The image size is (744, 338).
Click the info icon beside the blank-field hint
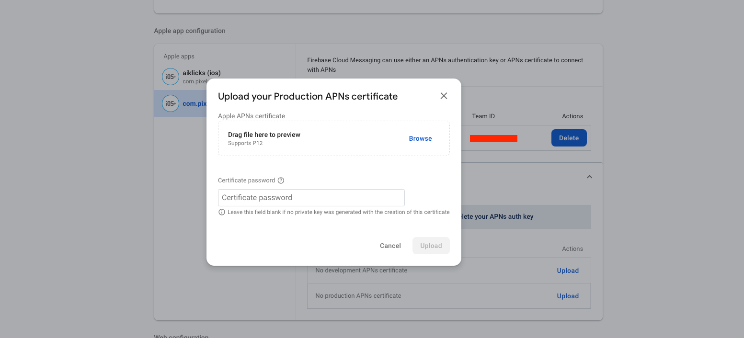pyautogui.click(x=222, y=212)
